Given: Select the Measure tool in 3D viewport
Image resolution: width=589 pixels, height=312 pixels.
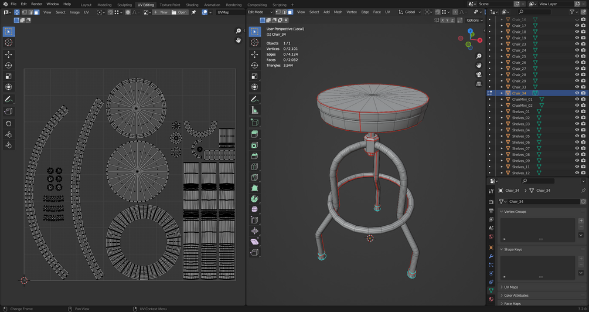Looking at the screenshot, I should pos(255,110).
